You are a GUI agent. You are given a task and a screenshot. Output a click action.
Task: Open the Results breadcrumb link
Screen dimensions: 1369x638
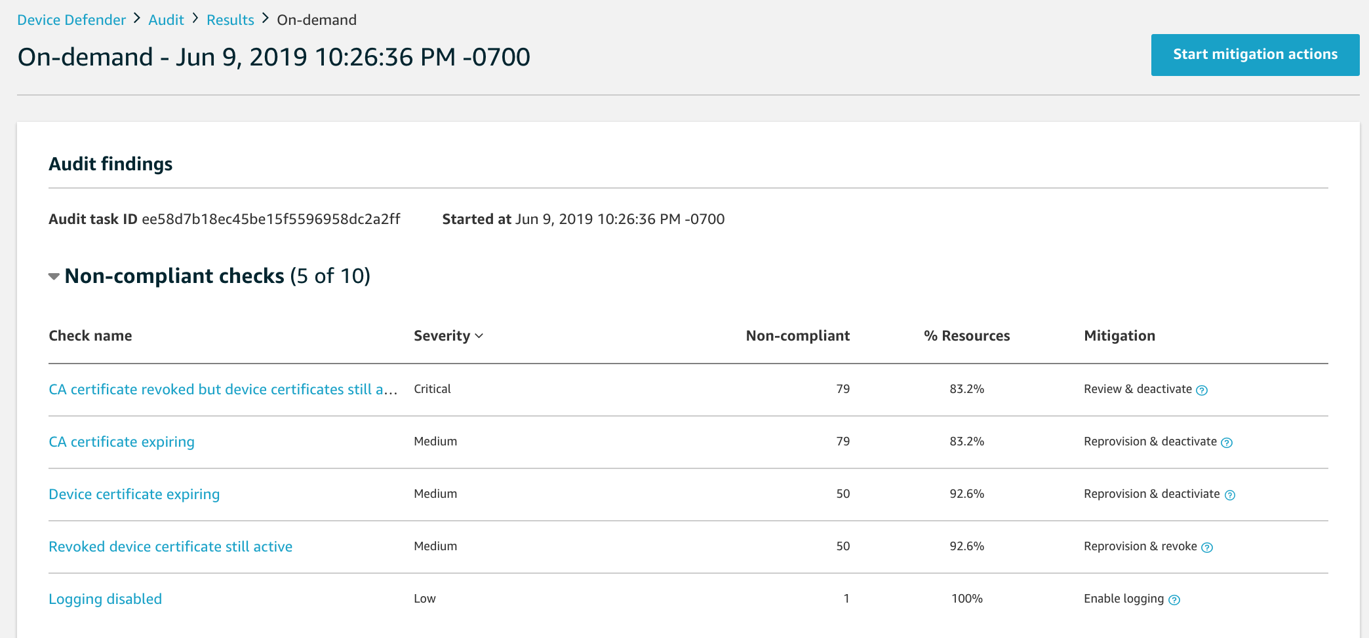point(230,20)
